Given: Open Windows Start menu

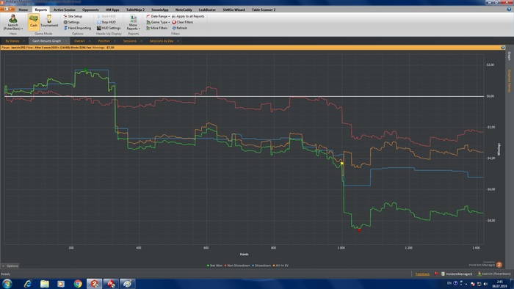Looking at the screenshot, I should [x=7, y=283].
